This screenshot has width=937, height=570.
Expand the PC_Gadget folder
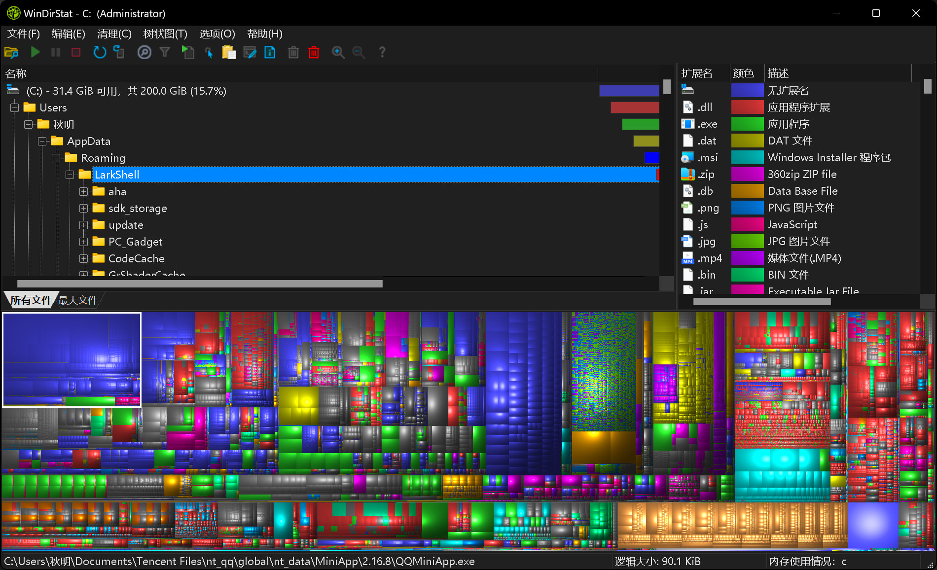pos(84,242)
